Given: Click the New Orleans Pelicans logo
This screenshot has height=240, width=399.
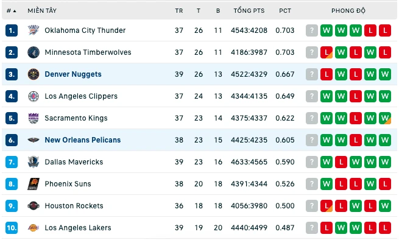Looking at the screenshot, I should click(34, 140).
